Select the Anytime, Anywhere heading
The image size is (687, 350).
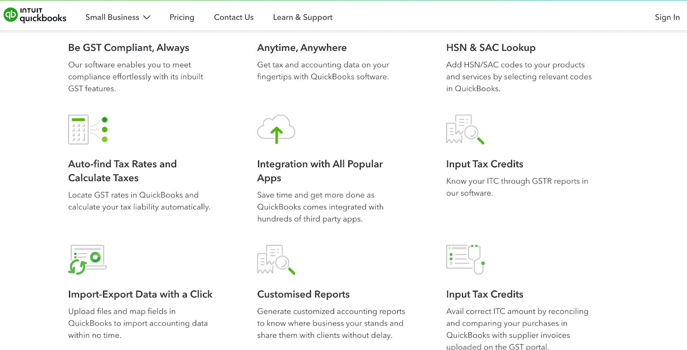[x=302, y=48]
